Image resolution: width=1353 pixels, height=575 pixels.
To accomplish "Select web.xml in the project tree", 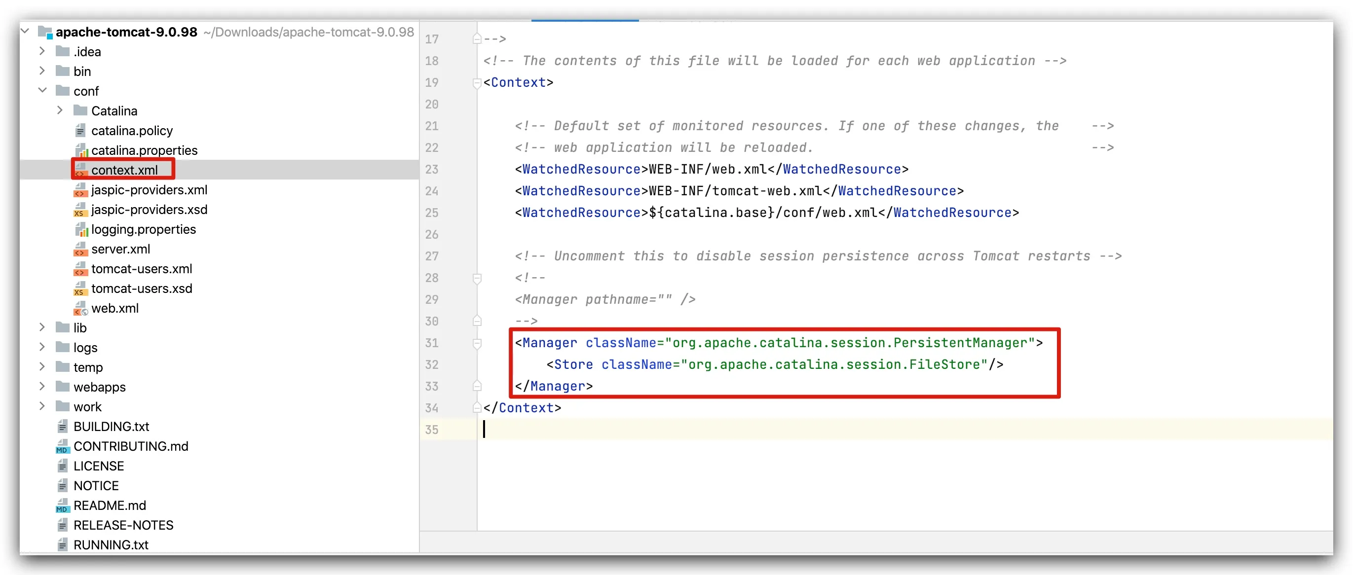I will 115,308.
